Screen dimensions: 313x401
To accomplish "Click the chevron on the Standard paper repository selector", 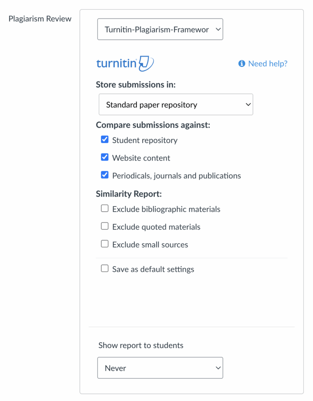I will click(x=248, y=105).
